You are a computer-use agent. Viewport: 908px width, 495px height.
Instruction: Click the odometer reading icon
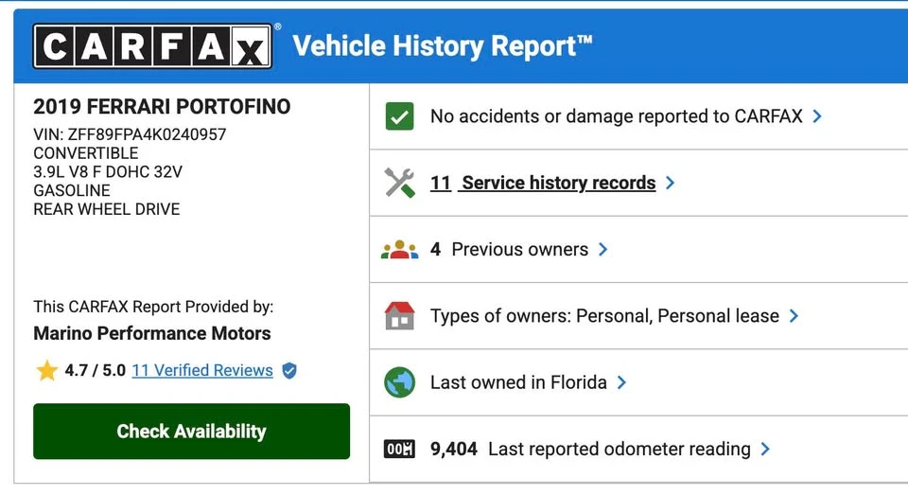(x=399, y=449)
